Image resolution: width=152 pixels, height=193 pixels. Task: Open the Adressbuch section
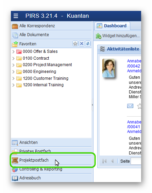(51, 178)
